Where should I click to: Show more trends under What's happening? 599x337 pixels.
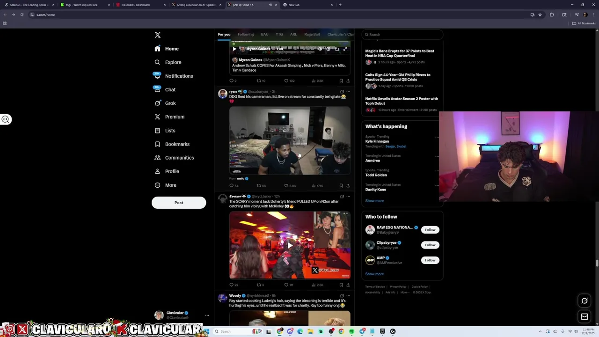pyautogui.click(x=374, y=201)
